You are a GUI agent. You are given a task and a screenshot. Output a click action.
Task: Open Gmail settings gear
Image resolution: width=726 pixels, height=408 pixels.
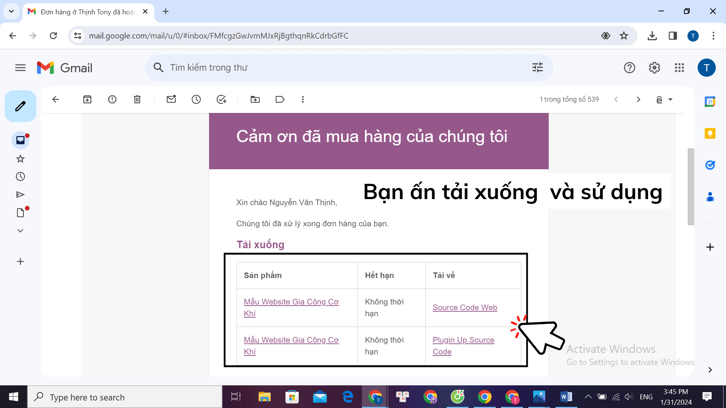click(x=655, y=68)
